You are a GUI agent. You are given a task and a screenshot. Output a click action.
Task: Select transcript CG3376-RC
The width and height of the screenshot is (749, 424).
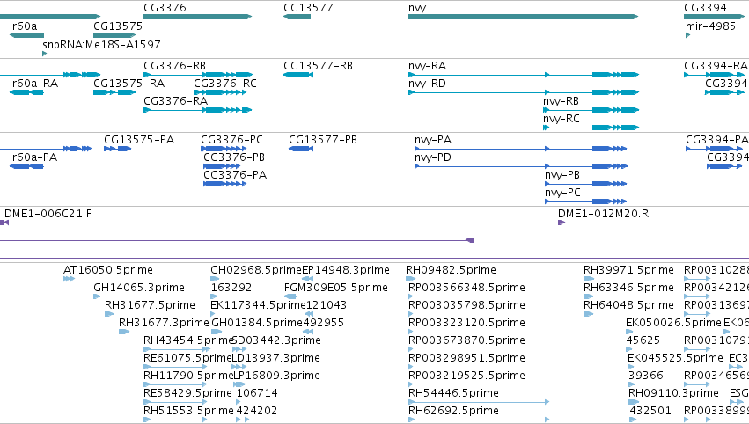click(x=220, y=92)
